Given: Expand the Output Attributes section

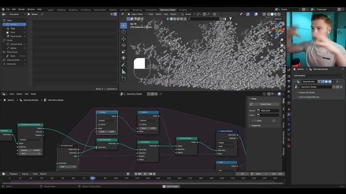Looking at the screenshot, I should coord(307,93).
